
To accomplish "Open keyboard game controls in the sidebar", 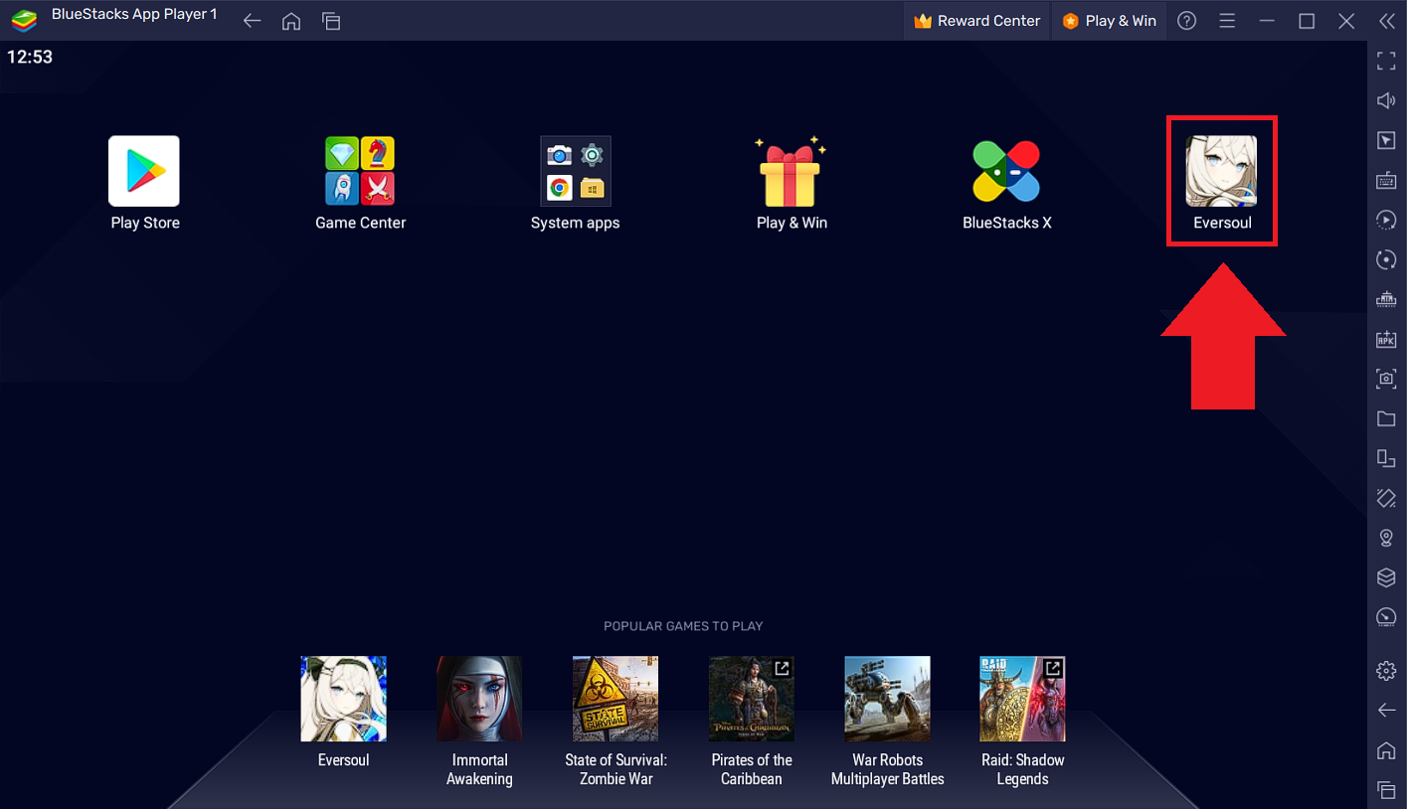I will pos(1386,180).
